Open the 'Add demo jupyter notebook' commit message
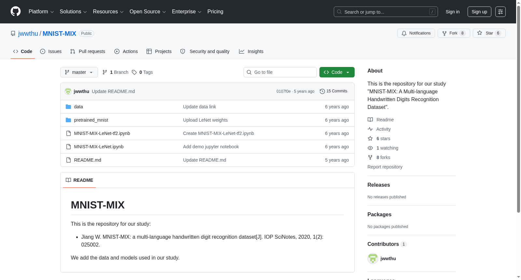Image resolution: width=521 pixels, height=280 pixels. [x=211, y=147]
